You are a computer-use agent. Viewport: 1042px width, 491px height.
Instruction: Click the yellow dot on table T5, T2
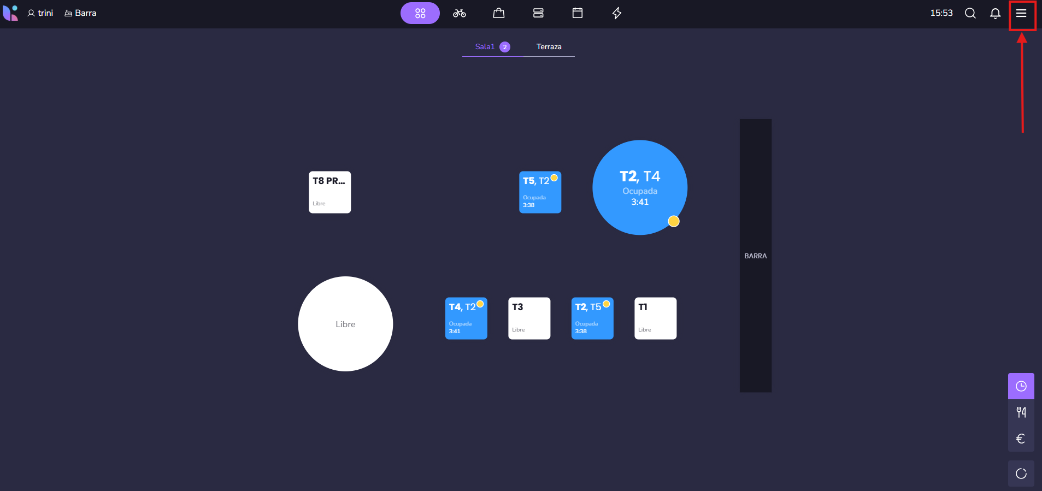click(x=554, y=178)
